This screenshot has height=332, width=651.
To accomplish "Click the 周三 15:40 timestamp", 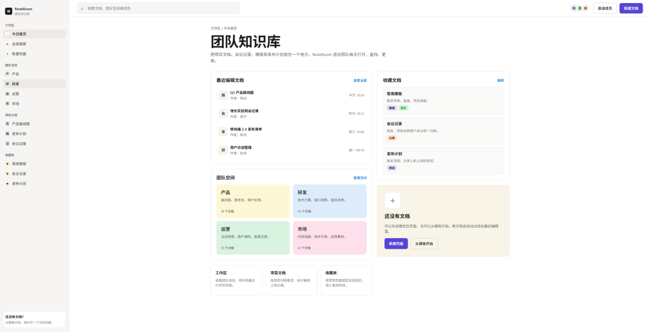I will 356,131.
